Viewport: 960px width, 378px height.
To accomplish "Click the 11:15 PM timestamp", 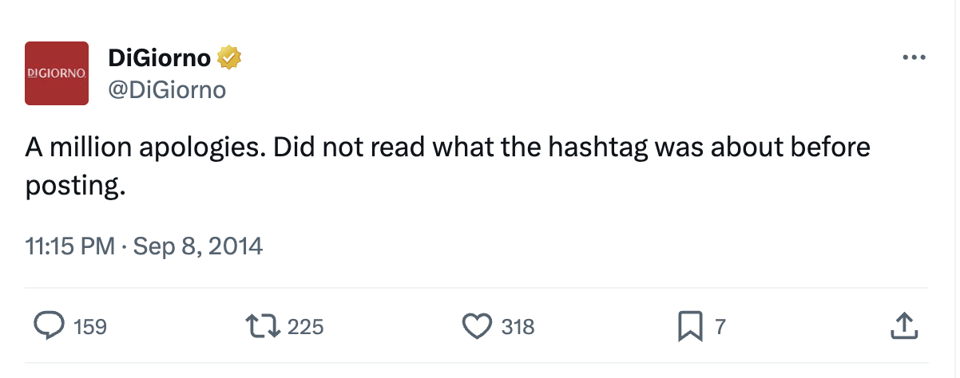I will pyautogui.click(x=70, y=245).
